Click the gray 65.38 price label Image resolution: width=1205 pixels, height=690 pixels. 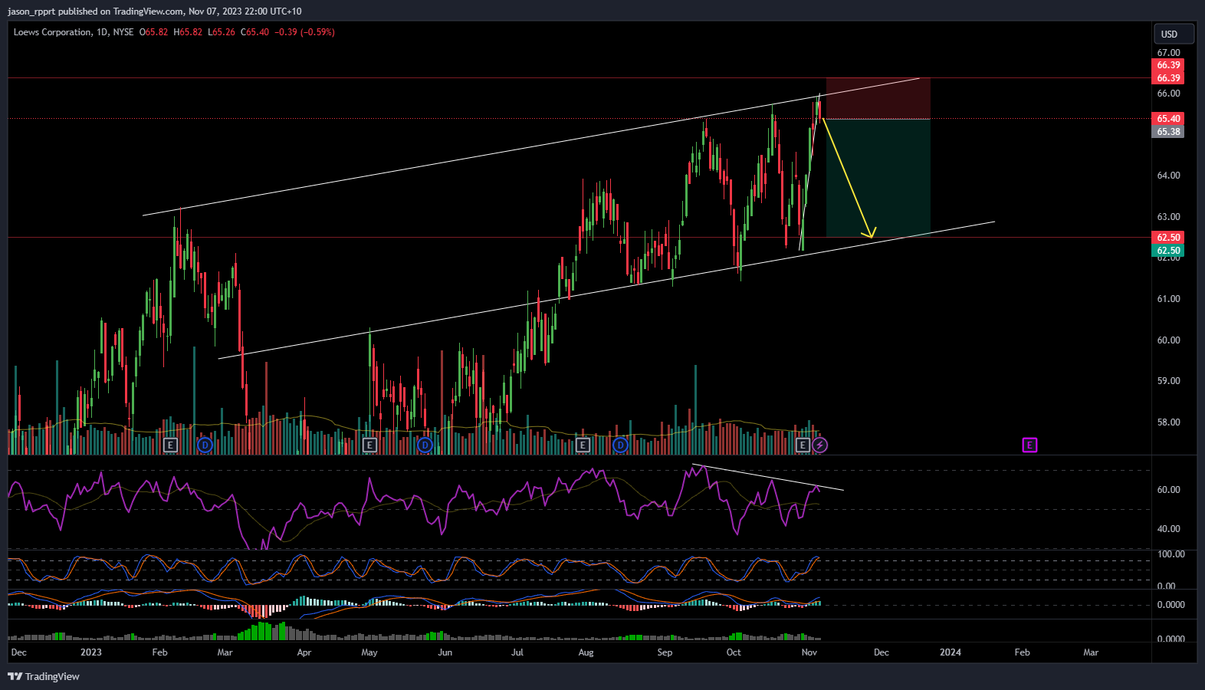click(x=1168, y=132)
